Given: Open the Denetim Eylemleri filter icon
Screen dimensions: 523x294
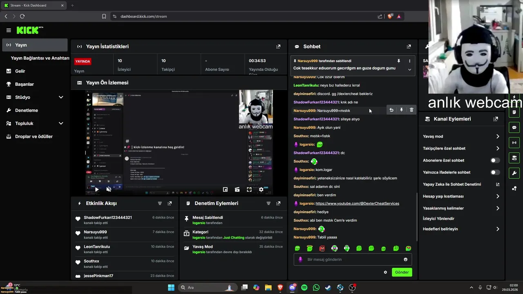Looking at the screenshot, I should point(268,203).
